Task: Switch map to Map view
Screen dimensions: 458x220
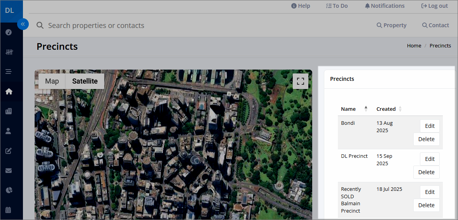Action: tap(52, 81)
